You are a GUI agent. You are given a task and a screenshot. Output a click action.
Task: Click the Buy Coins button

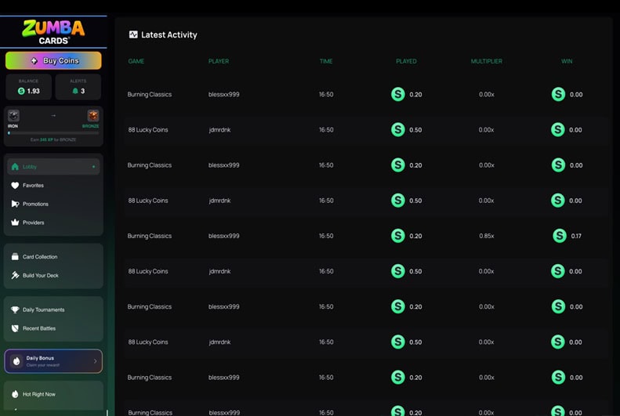tap(53, 60)
